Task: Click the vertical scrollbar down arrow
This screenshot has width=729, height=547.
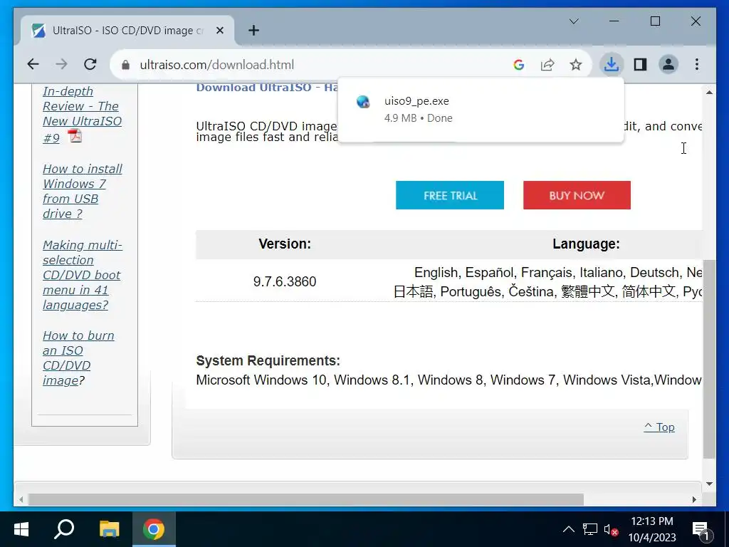Action: coord(709,484)
